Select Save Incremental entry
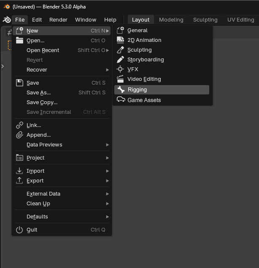The width and height of the screenshot is (259, 268). (62, 112)
